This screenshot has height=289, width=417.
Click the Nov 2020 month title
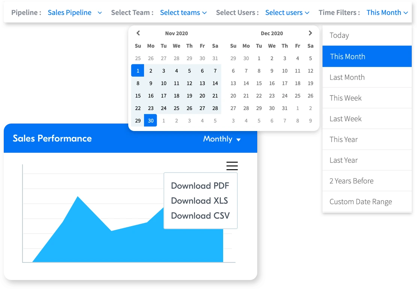pos(176,33)
